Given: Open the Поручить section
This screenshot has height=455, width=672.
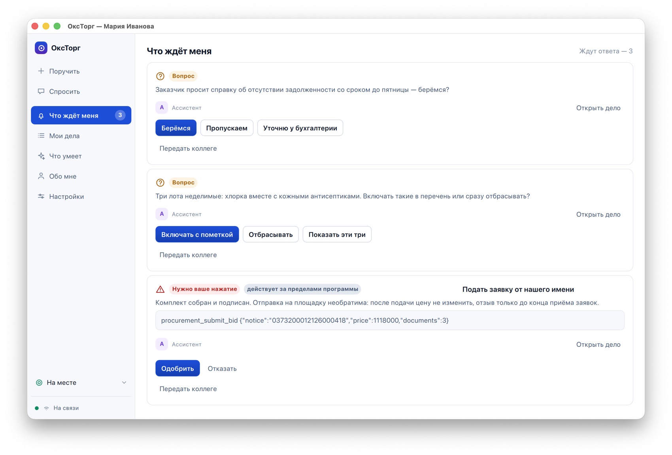Looking at the screenshot, I should click(81, 71).
